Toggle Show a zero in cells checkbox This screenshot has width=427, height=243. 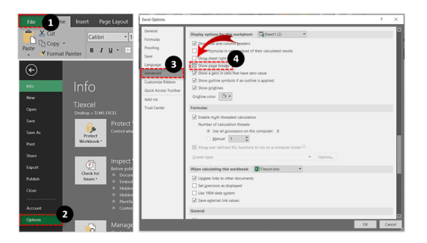pyautogui.click(x=194, y=73)
